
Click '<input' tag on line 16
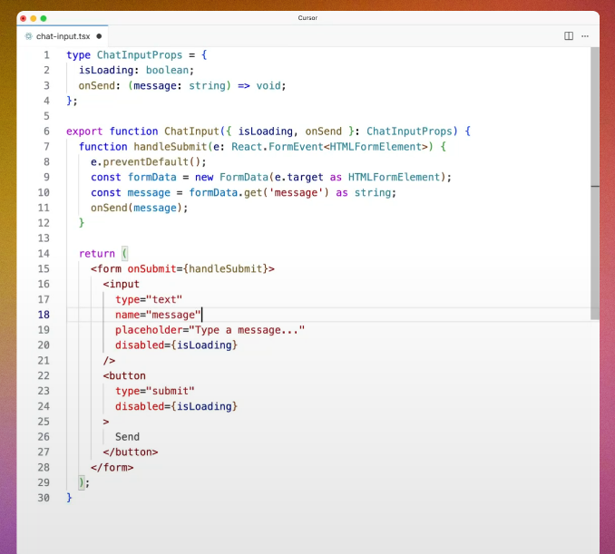coord(122,284)
